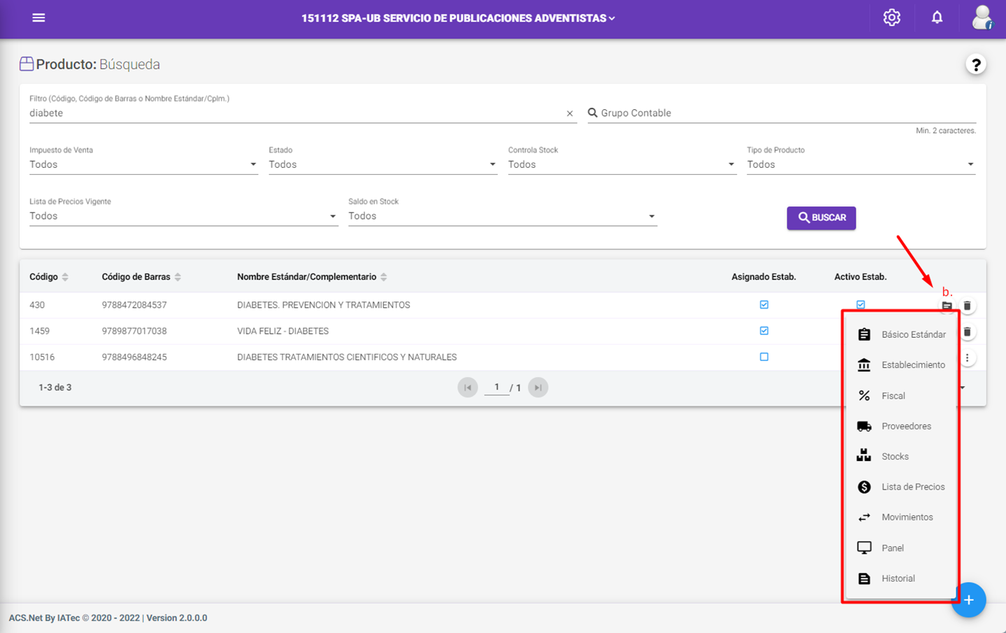Screen dimensions: 1006x633
Task: Click the Movimientos arrows icon
Action: [864, 517]
